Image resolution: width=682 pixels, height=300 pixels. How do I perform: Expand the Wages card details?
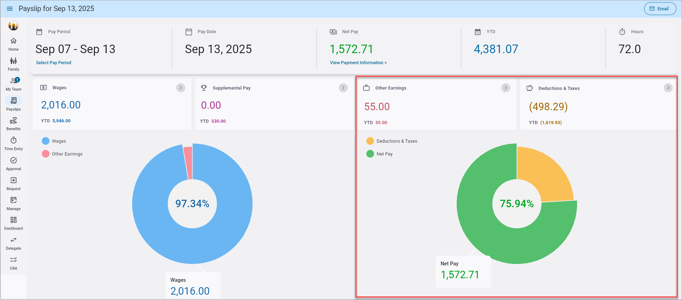181,88
